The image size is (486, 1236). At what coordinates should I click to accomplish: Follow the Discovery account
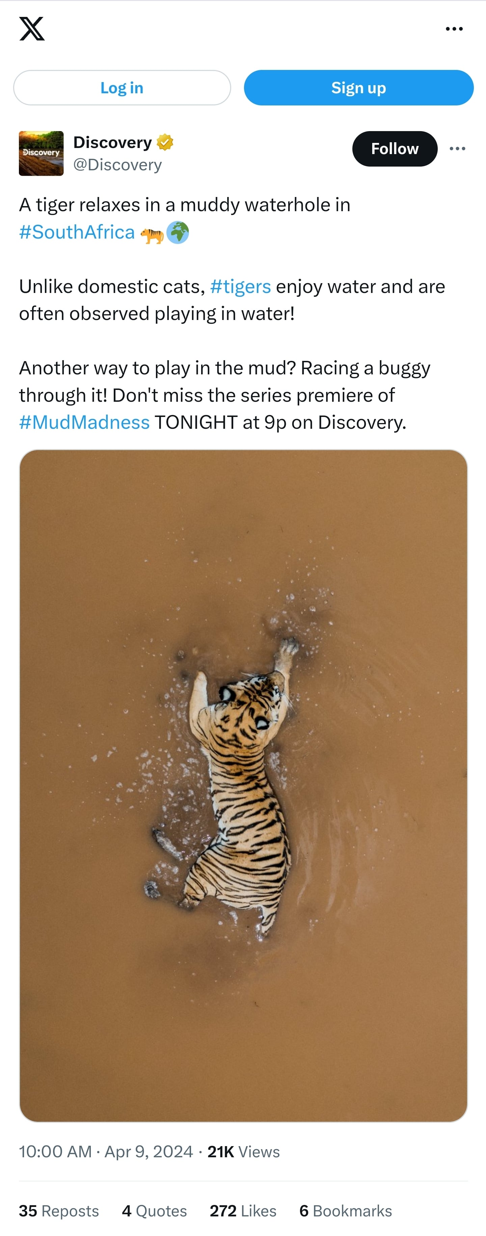tap(395, 149)
